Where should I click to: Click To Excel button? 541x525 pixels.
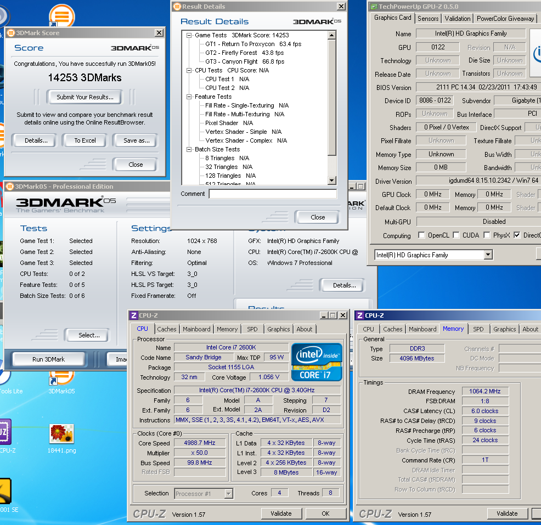click(x=85, y=140)
